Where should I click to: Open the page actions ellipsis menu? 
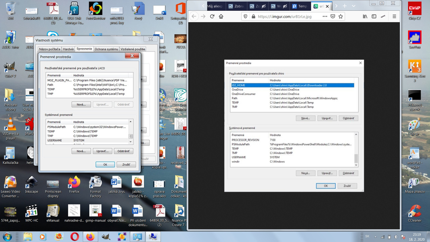coord(325,16)
